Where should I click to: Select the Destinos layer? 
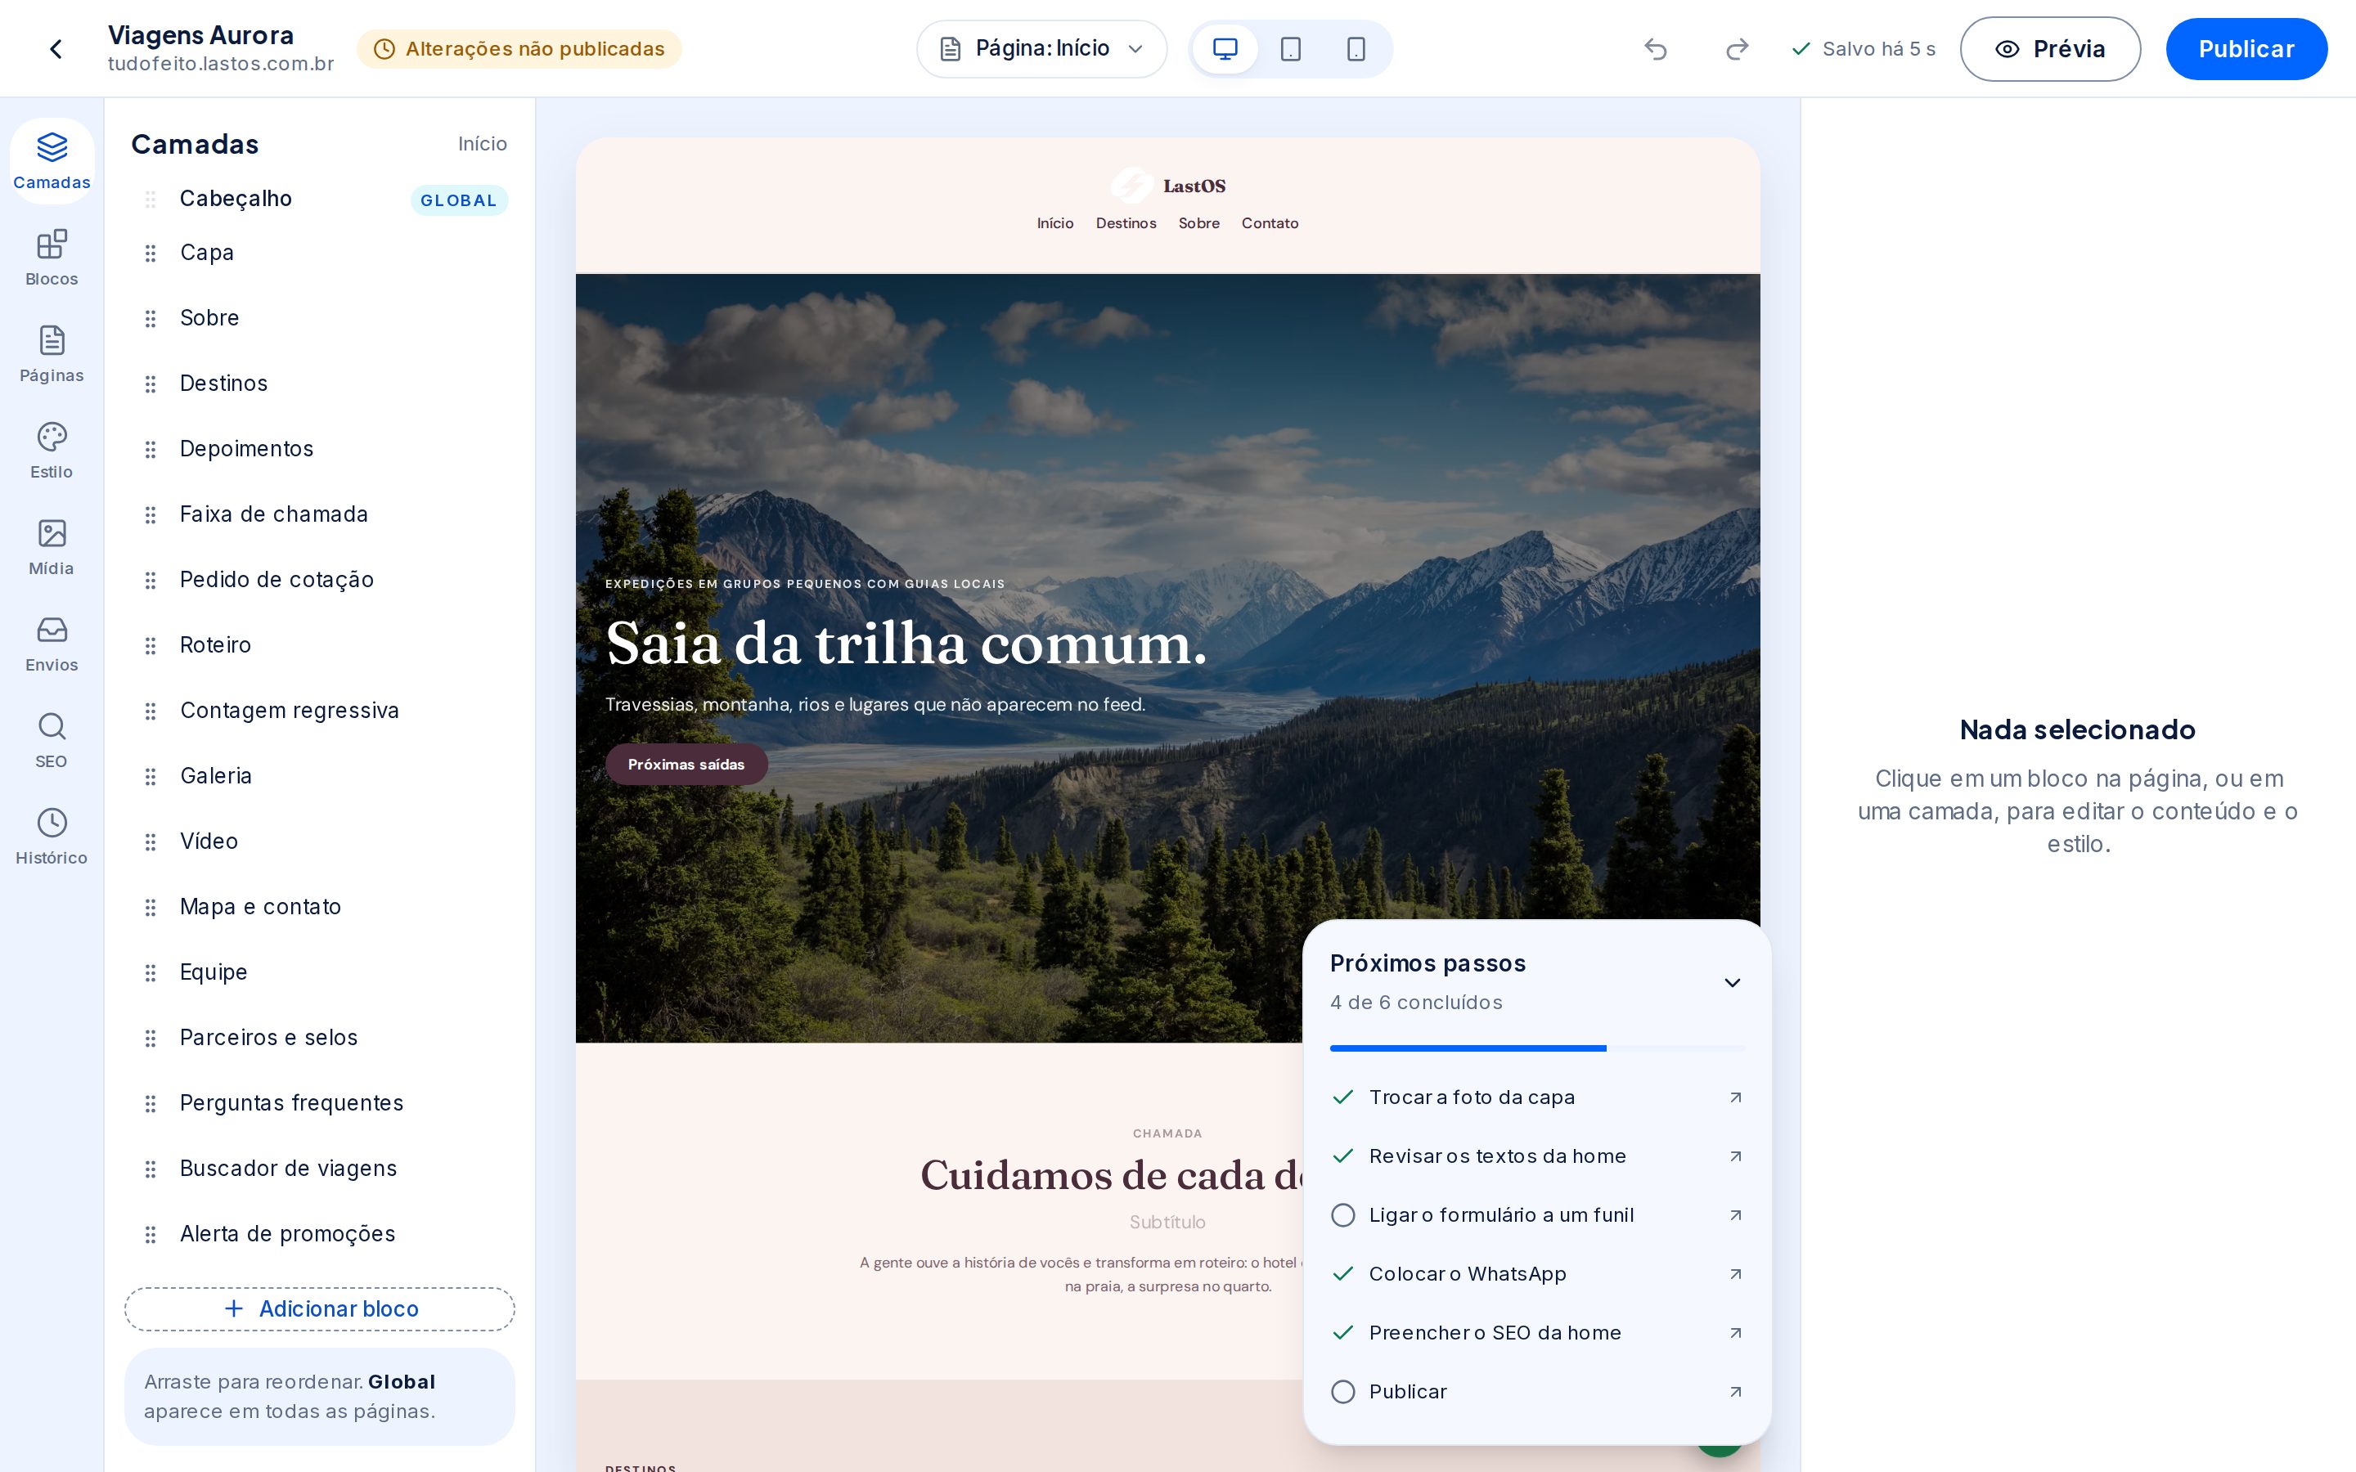(319, 384)
